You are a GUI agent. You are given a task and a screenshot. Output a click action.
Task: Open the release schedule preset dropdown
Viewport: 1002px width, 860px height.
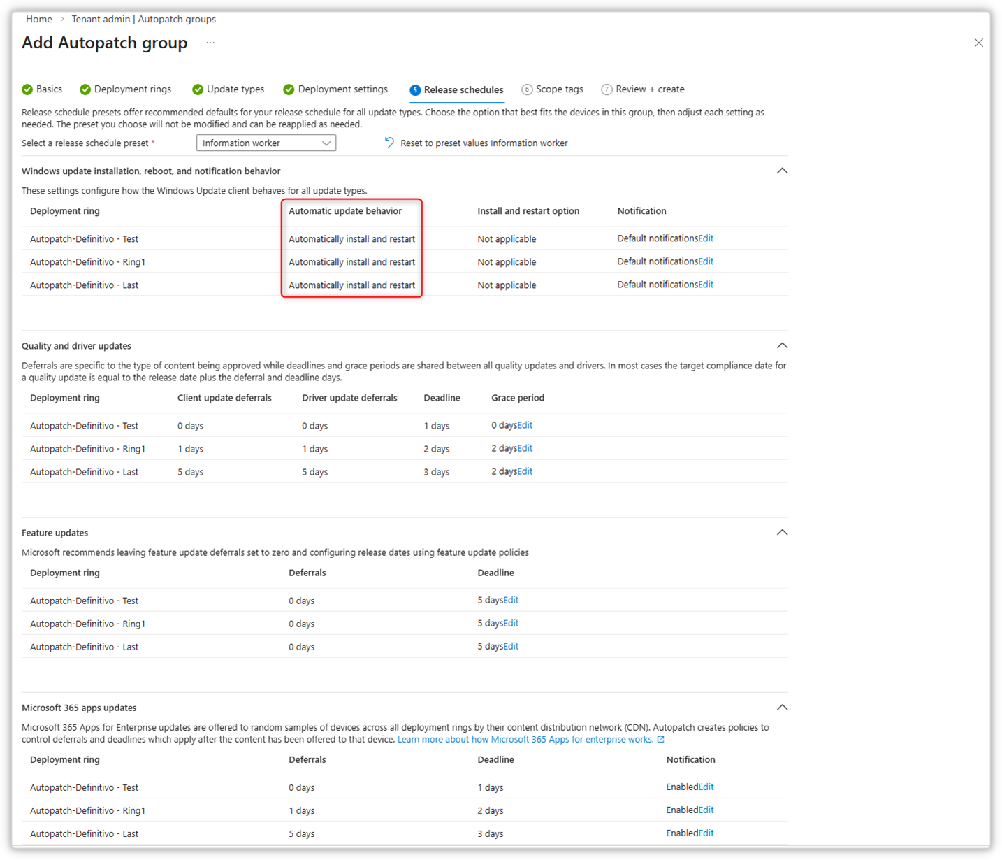[x=266, y=143]
